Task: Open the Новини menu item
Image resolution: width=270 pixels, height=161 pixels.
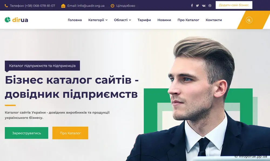Action: point(164,20)
